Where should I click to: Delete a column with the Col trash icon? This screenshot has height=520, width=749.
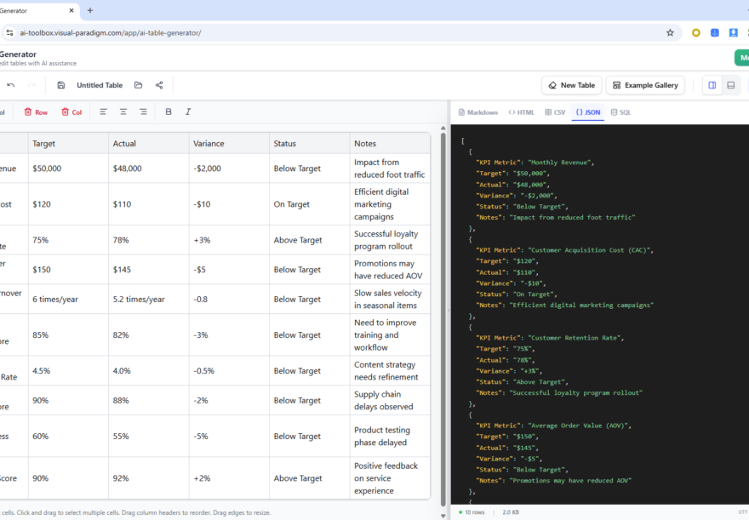tap(72, 111)
